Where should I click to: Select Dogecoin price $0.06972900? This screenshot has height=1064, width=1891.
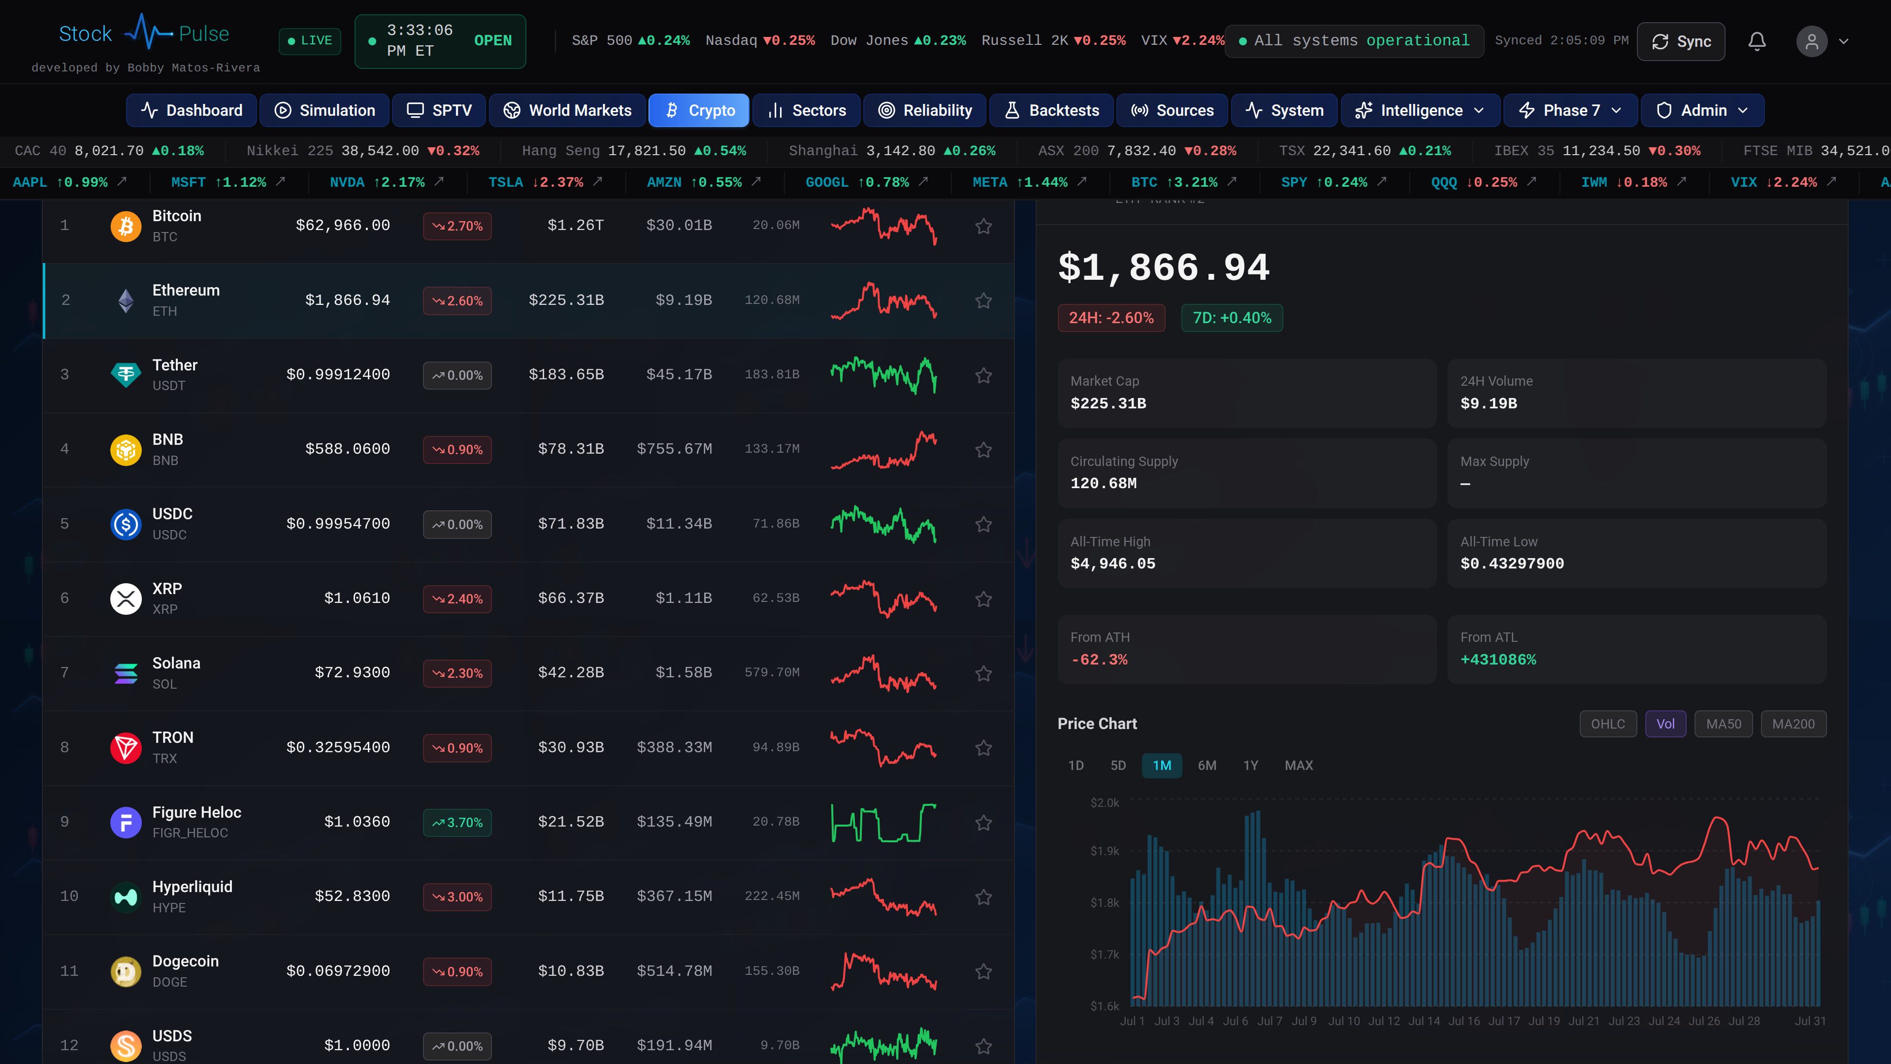click(338, 971)
